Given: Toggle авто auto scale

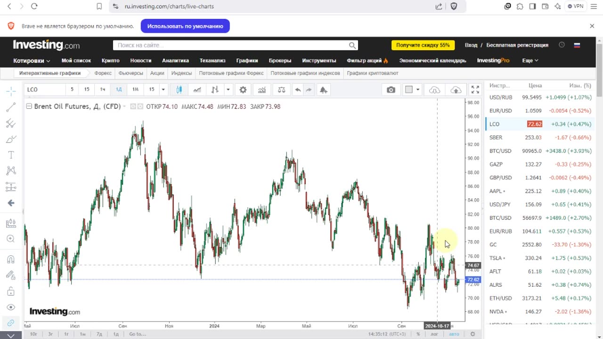Looking at the screenshot, I should click(x=454, y=334).
